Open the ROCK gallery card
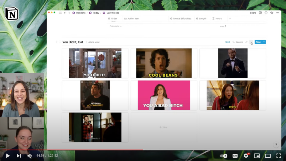The width and height of the screenshot is (286, 161). (233, 95)
